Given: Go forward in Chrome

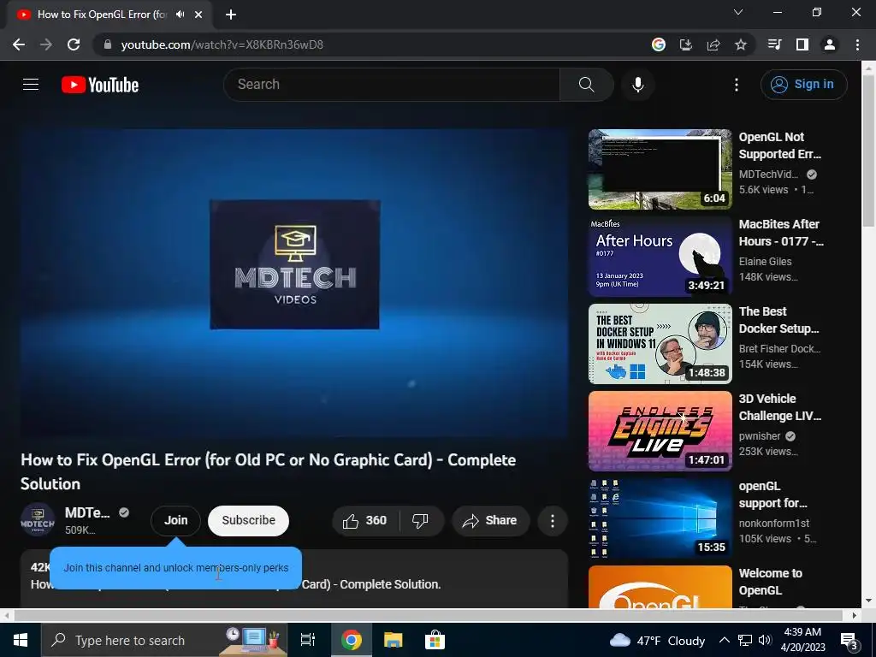Looking at the screenshot, I should 46,44.
